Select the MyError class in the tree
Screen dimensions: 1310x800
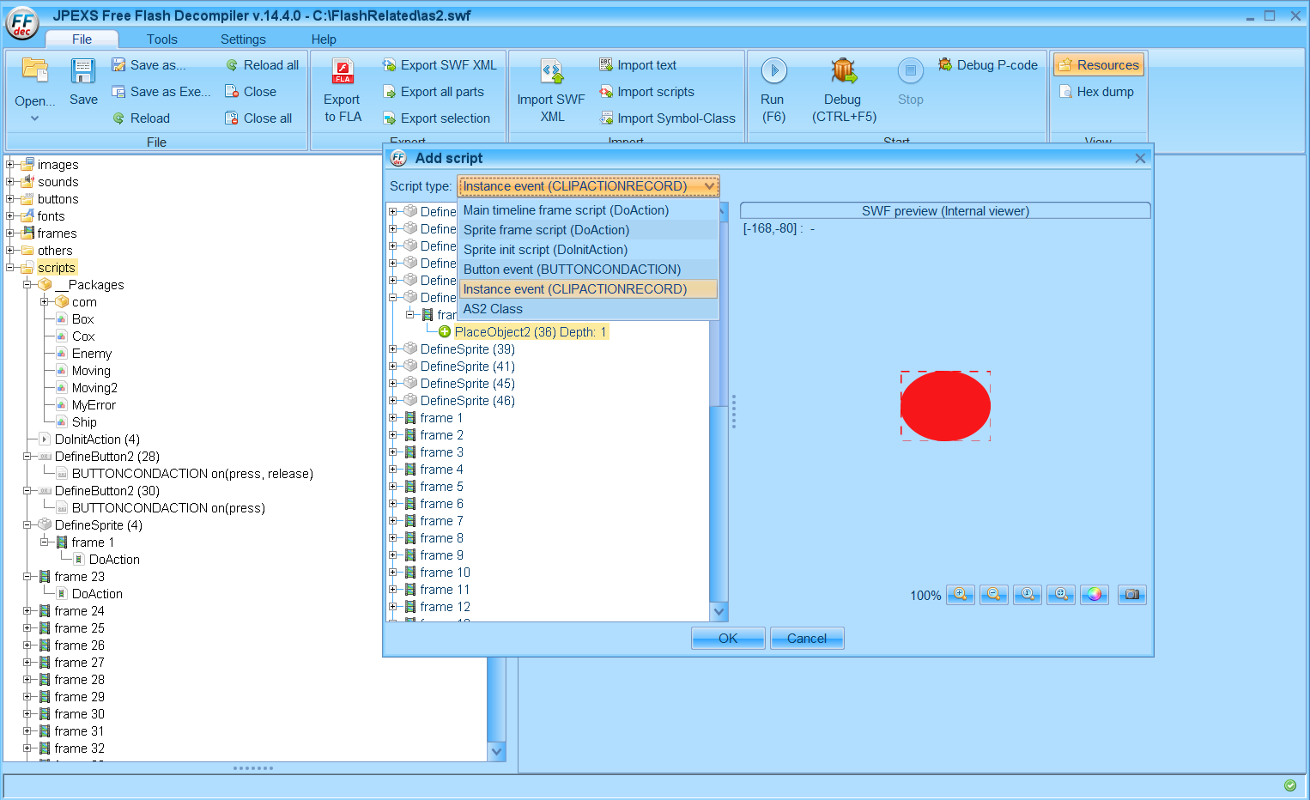click(x=94, y=405)
